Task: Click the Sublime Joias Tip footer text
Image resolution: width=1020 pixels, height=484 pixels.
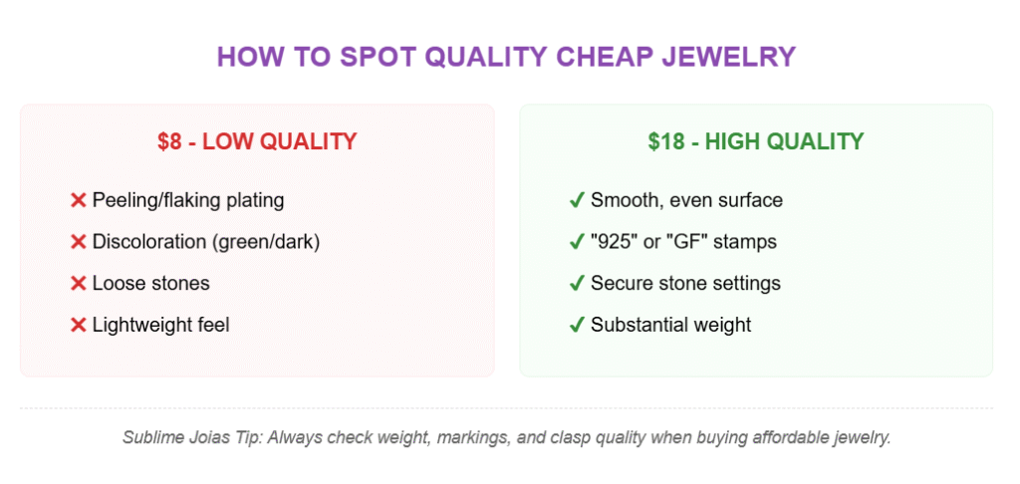Action: click(x=506, y=438)
